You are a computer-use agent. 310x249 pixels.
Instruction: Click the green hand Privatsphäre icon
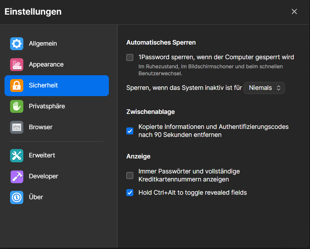[17, 107]
